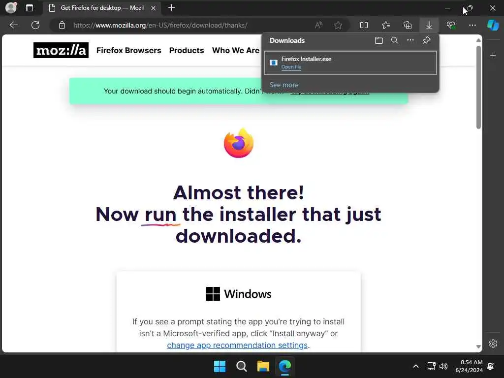The image size is (504, 378).
Task: Open the Copilot sidebar icon
Action: tap(493, 25)
